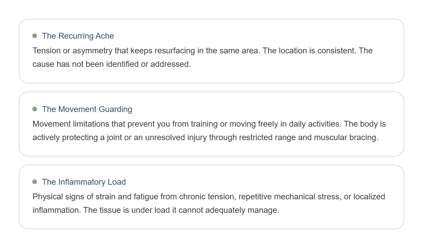Click the Inflammatory Load description paragraph
The width and height of the screenshot is (423, 248).
click(x=209, y=203)
